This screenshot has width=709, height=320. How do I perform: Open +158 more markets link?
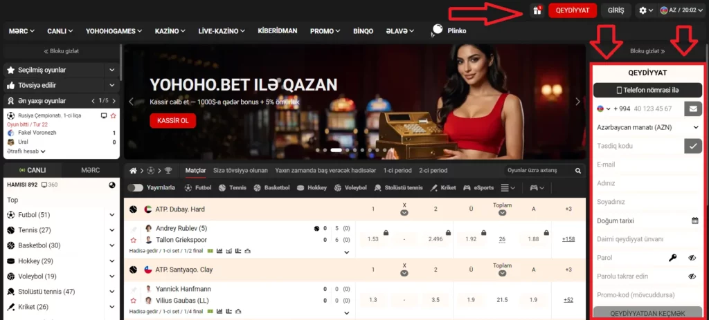coord(568,239)
